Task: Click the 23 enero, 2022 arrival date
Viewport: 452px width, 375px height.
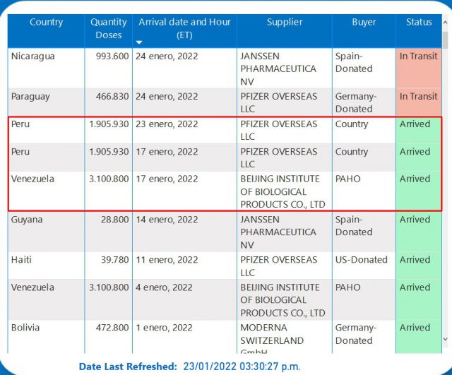Action: [x=167, y=124]
